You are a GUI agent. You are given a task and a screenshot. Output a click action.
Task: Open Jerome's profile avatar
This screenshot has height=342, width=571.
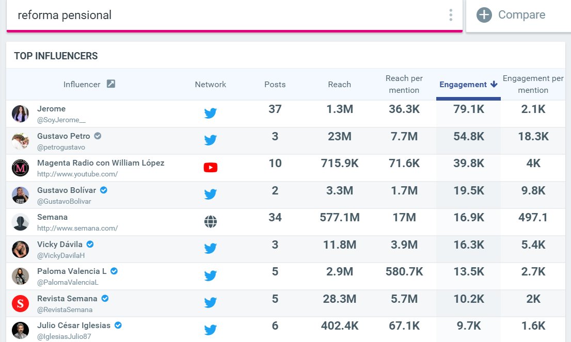(21, 114)
